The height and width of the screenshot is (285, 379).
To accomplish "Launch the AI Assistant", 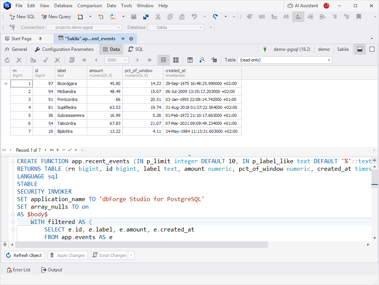I will coord(302,6).
